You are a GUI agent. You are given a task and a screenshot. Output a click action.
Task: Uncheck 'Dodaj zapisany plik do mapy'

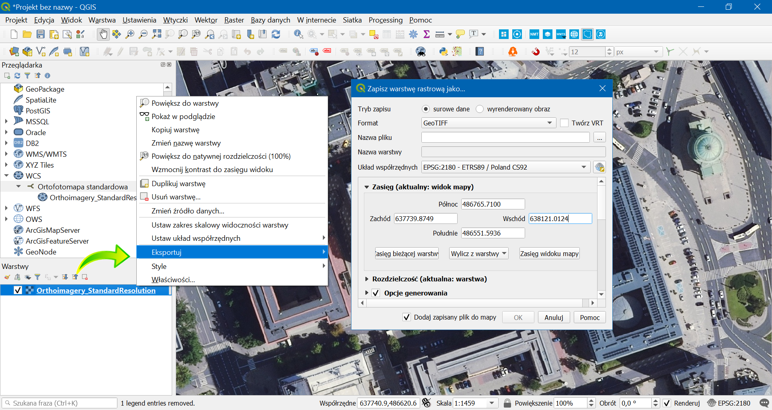click(x=407, y=317)
